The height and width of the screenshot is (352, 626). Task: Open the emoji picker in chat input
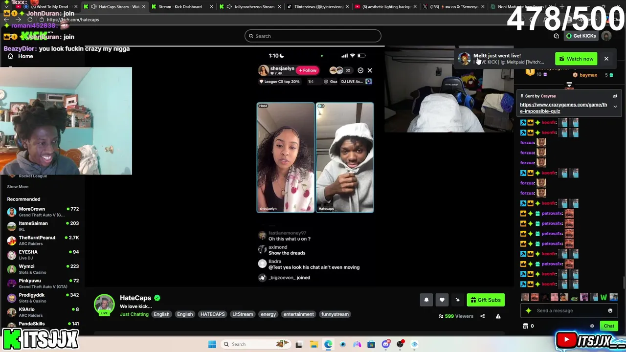pos(610,310)
